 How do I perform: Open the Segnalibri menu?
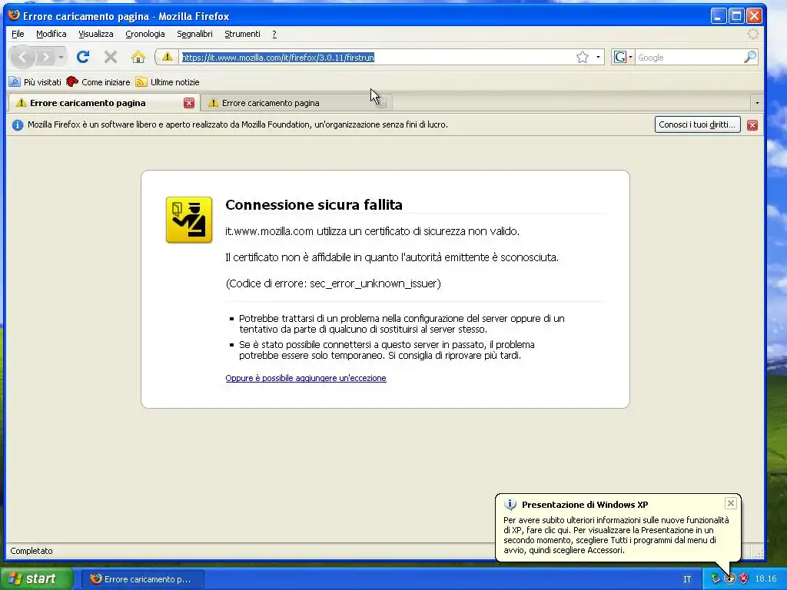[x=194, y=34]
